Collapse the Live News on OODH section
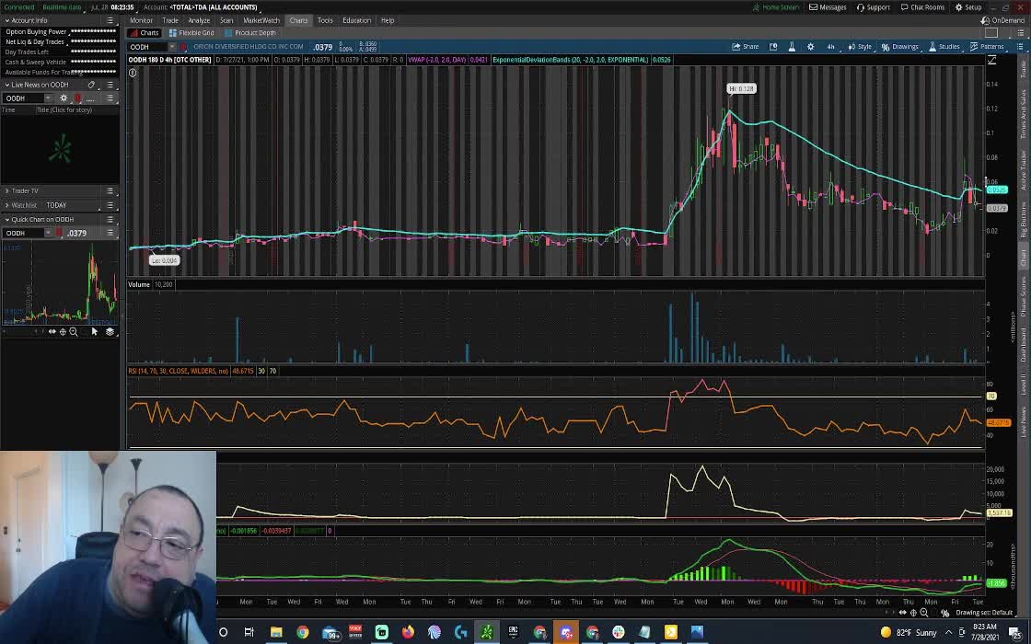Image resolution: width=1031 pixels, height=644 pixels. 7,85
